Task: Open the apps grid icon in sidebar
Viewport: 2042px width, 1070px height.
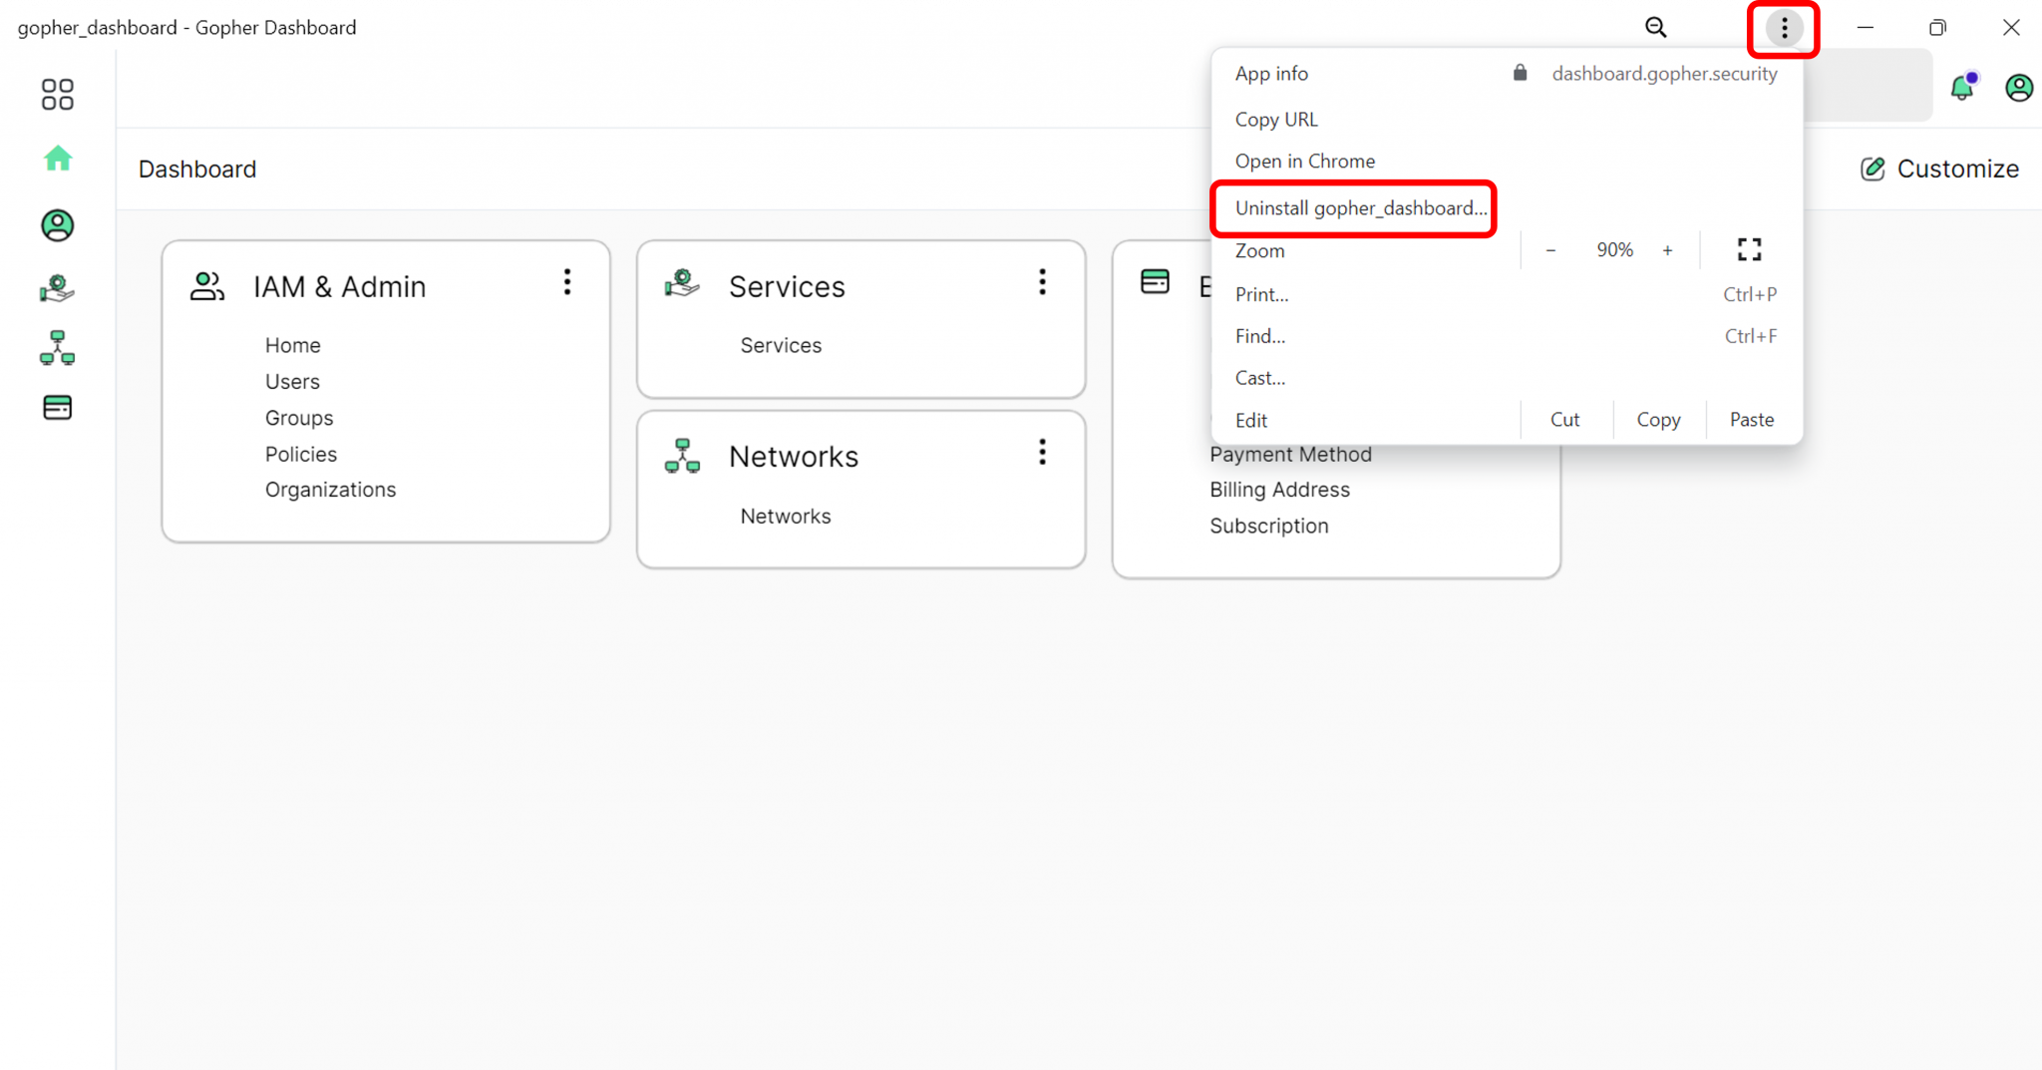Action: point(57,95)
